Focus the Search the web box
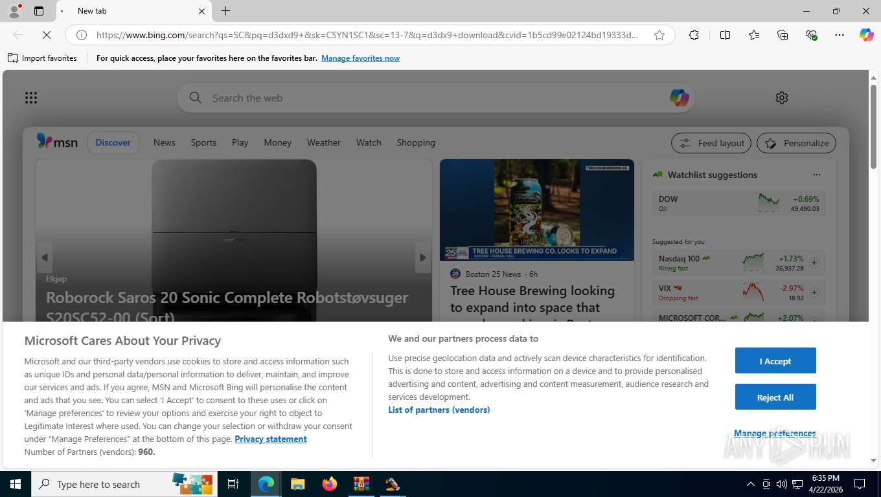 point(435,98)
